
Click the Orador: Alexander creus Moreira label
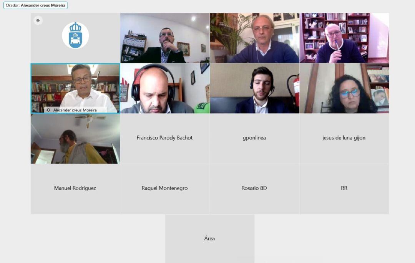(x=35, y=5)
